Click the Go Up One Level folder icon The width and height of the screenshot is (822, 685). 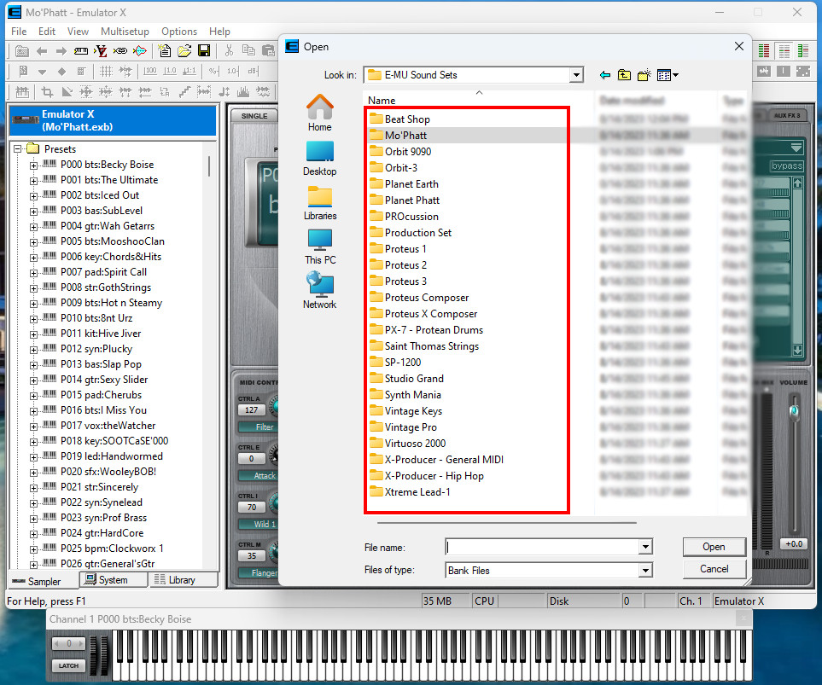pos(622,75)
